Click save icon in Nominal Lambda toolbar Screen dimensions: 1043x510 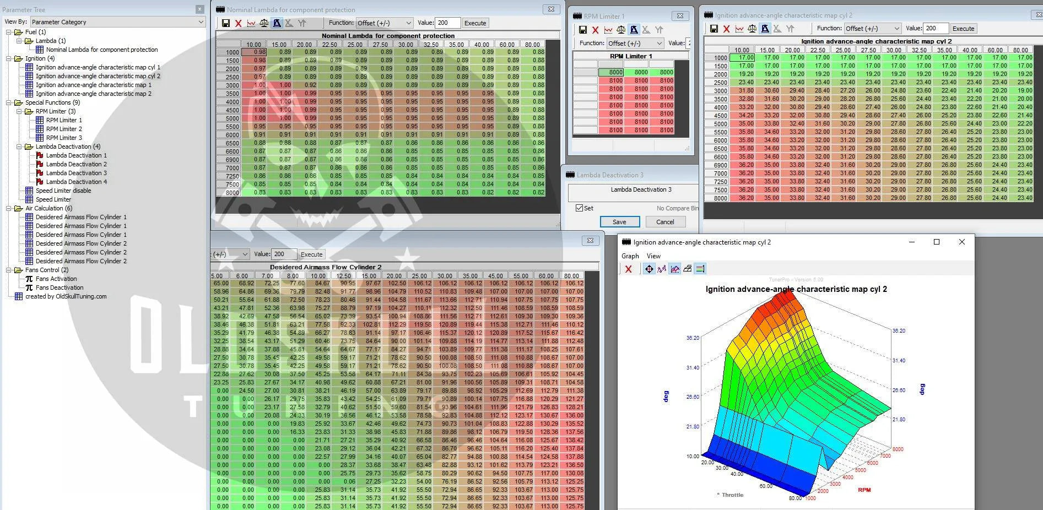[x=226, y=23]
